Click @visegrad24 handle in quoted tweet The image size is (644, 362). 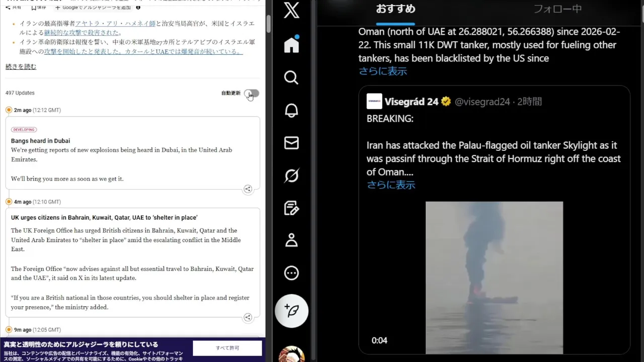click(482, 102)
